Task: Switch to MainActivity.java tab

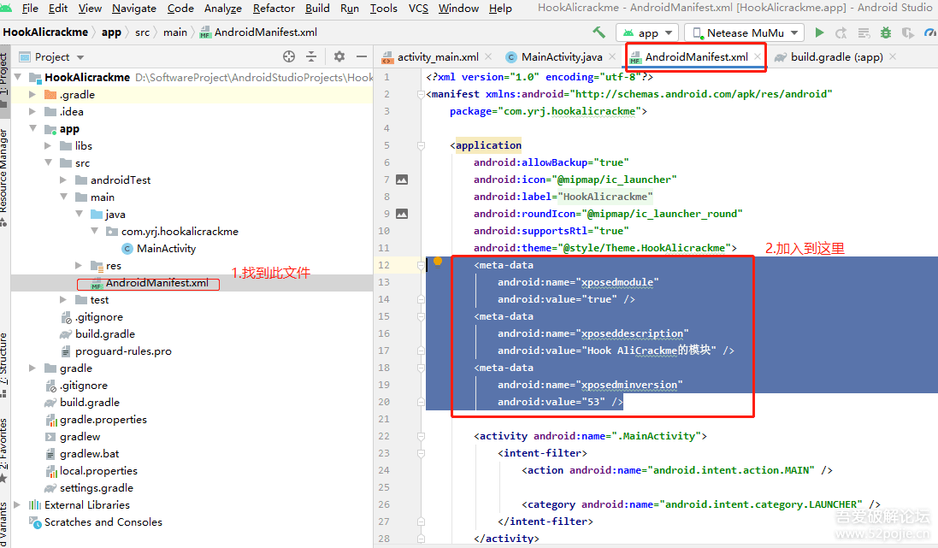Action: click(562, 56)
